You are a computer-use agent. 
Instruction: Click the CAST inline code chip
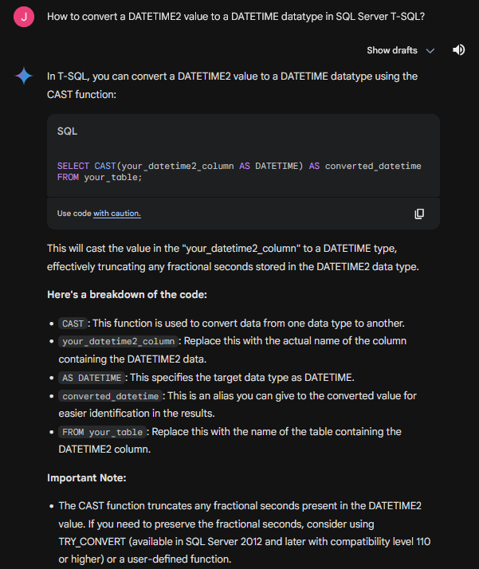[x=71, y=324]
